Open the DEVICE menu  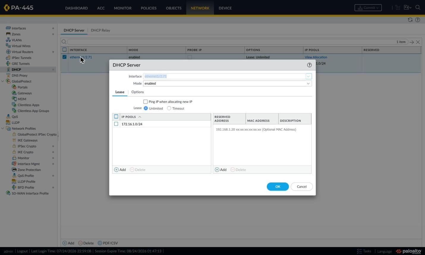(225, 8)
